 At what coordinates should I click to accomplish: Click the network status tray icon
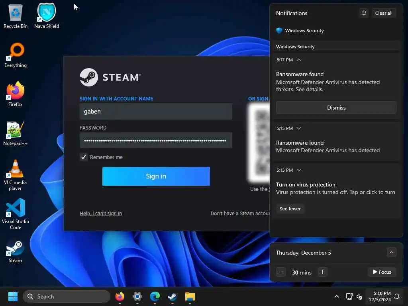pyautogui.click(x=349, y=296)
